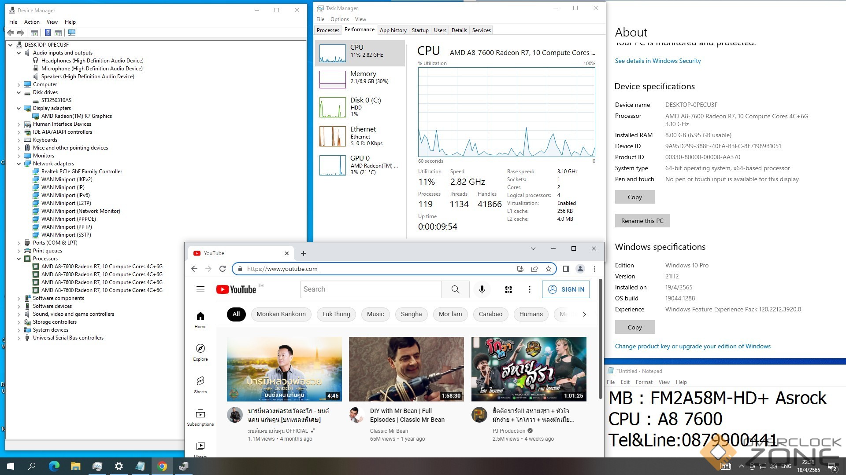Collapse the Disk drives node
The height and width of the screenshot is (475, 846).
click(x=19, y=92)
